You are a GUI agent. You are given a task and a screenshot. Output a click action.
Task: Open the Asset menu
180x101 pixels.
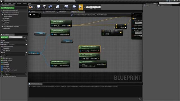(10, 3)
